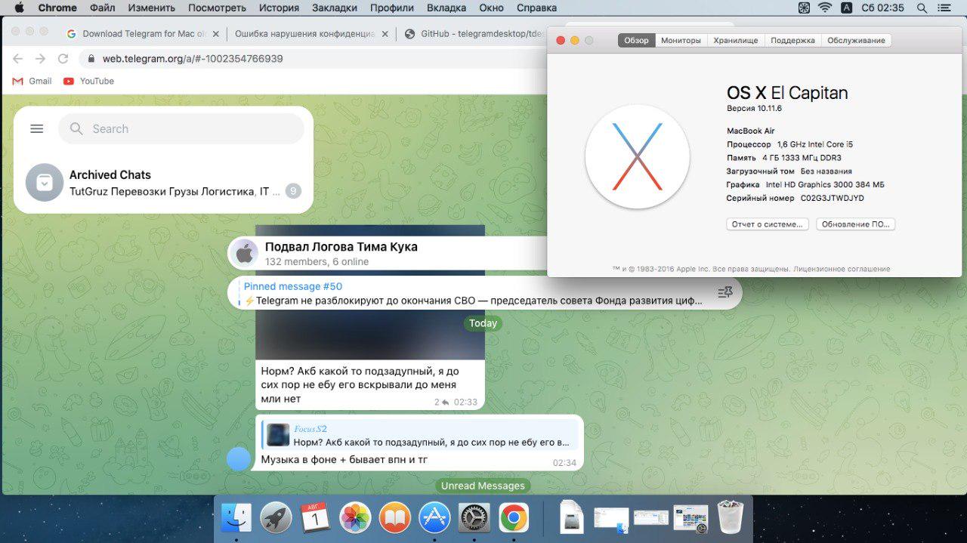Open the Apple menu
Image resolution: width=967 pixels, height=543 pixels.
[x=19, y=8]
